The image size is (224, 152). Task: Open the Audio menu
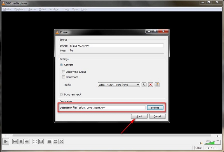tap(32, 9)
